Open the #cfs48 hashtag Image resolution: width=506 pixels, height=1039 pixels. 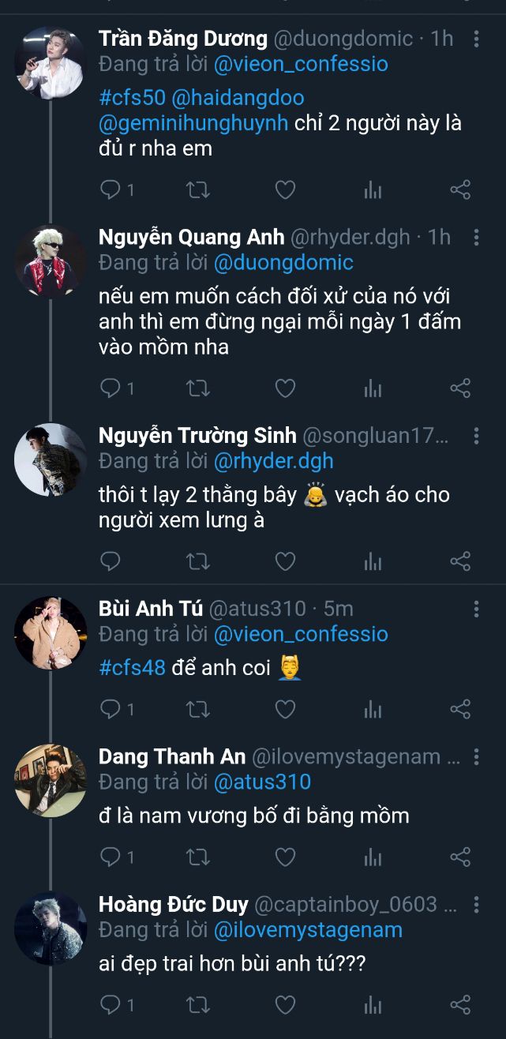tap(132, 667)
